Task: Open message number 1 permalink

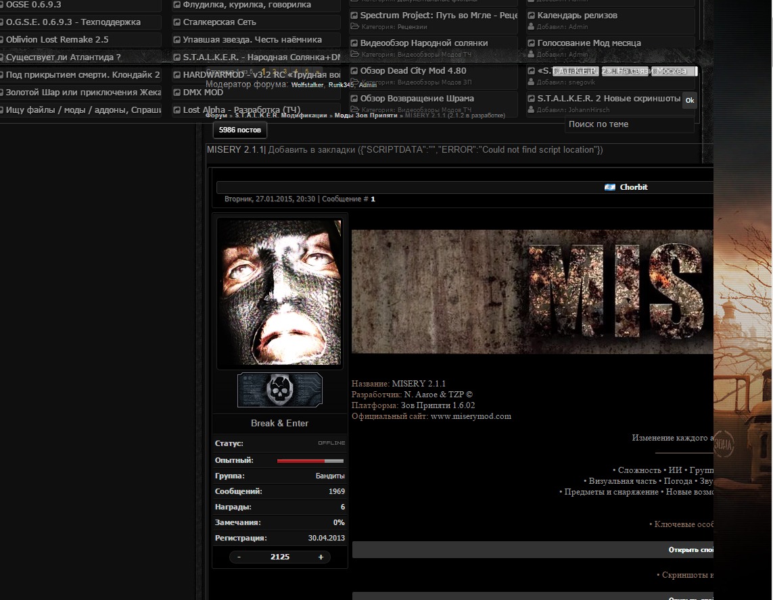Action: pos(373,199)
